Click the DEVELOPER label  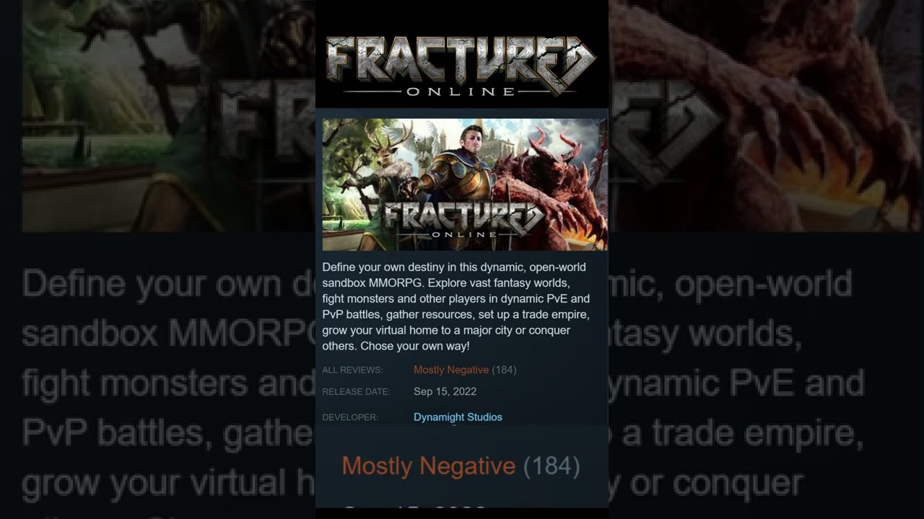[x=350, y=417]
